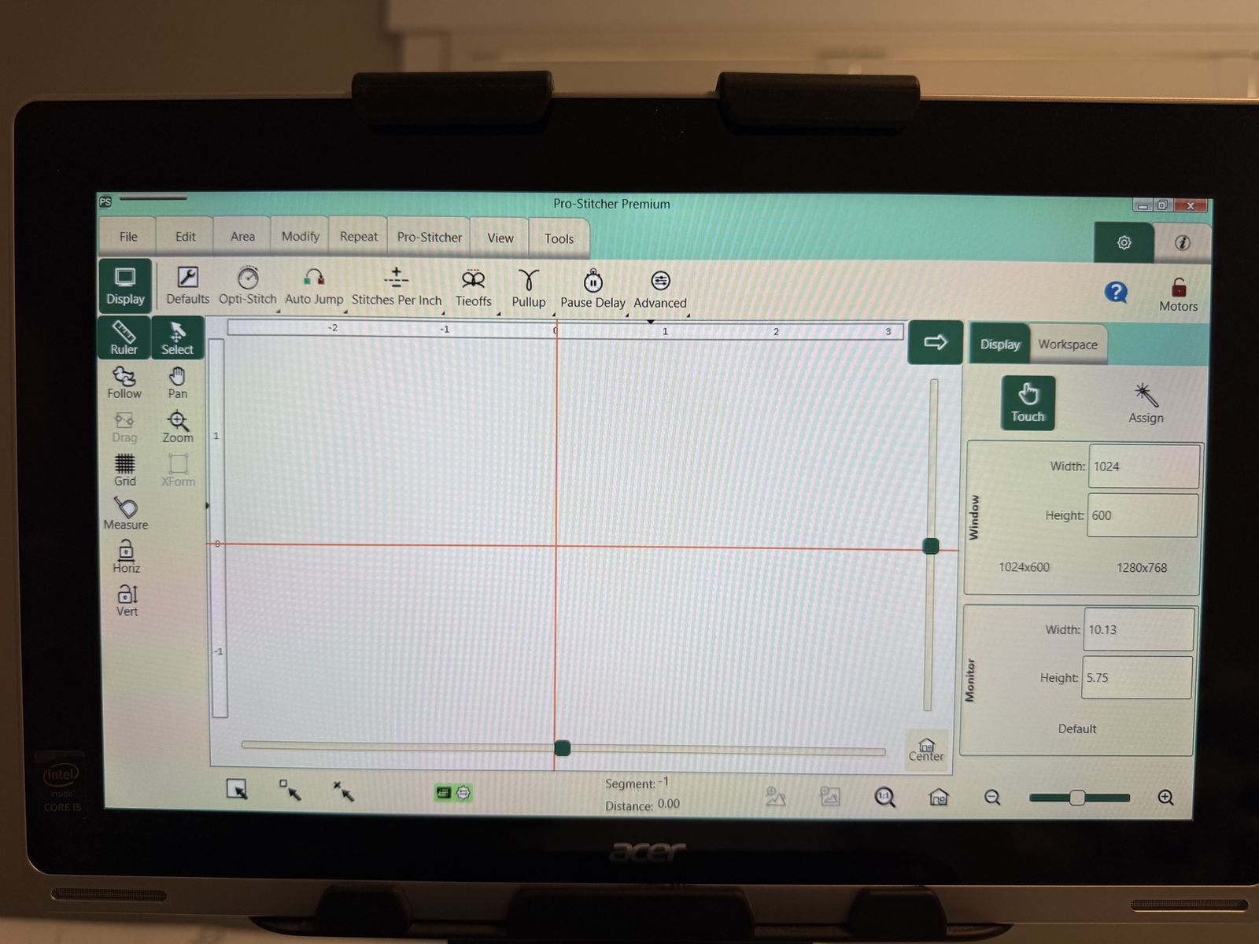This screenshot has height=944, width=1259.
Task: Click the Pause Delay icon
Action: [x=593, y=289]
